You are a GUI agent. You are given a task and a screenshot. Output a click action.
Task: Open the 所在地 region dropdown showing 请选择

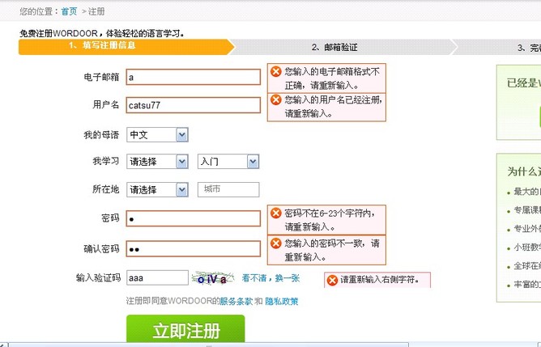pyautogui.click(x=157, y=189)
